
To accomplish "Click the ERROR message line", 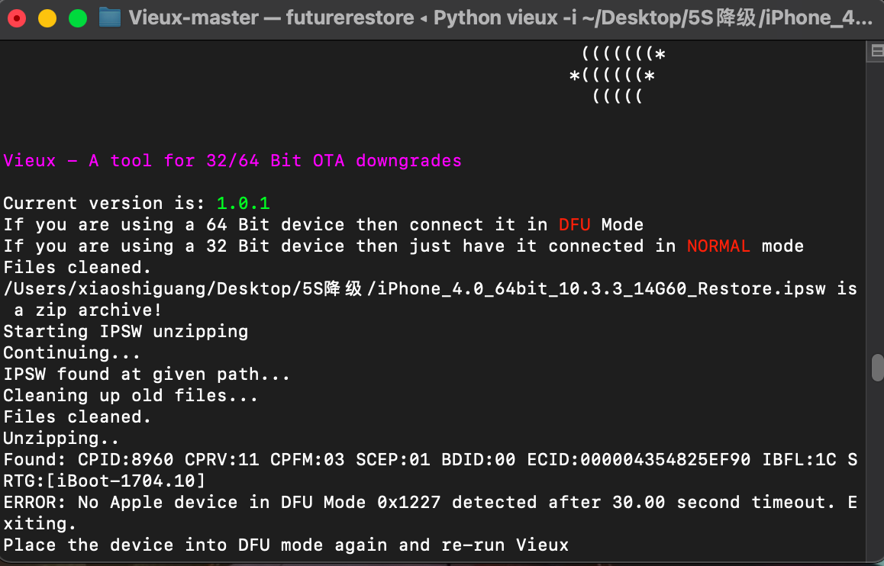I will coord(429,503).
